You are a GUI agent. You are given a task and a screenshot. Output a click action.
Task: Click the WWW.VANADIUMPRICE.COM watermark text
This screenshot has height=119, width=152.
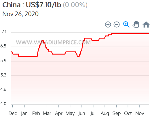click(x=53, y=42)
